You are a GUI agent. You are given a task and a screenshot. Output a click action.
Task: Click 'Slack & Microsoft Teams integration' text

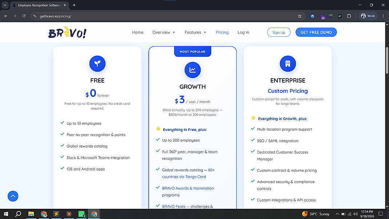98,158
